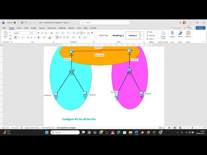Toggle right-to-left text direction
Image resolution: width=207 pixels, height=155 pixels.
tap(85, 33)
